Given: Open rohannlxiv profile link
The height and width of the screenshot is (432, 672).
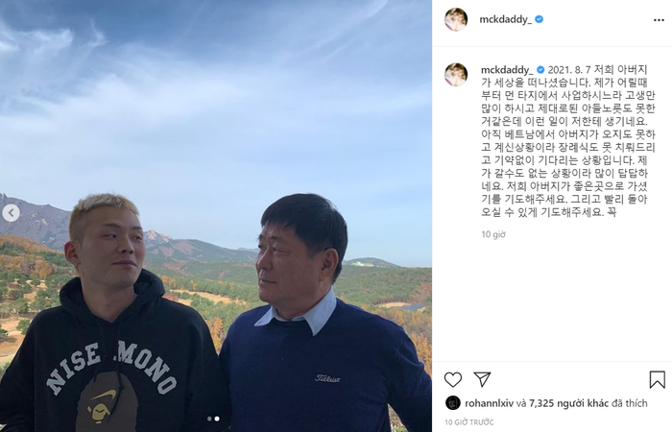Looking at the screenshot, I should tap(489, 403).
